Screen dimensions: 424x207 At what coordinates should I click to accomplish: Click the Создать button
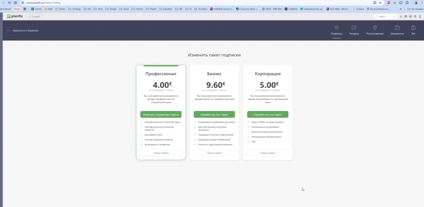click(x=35, y=17)
